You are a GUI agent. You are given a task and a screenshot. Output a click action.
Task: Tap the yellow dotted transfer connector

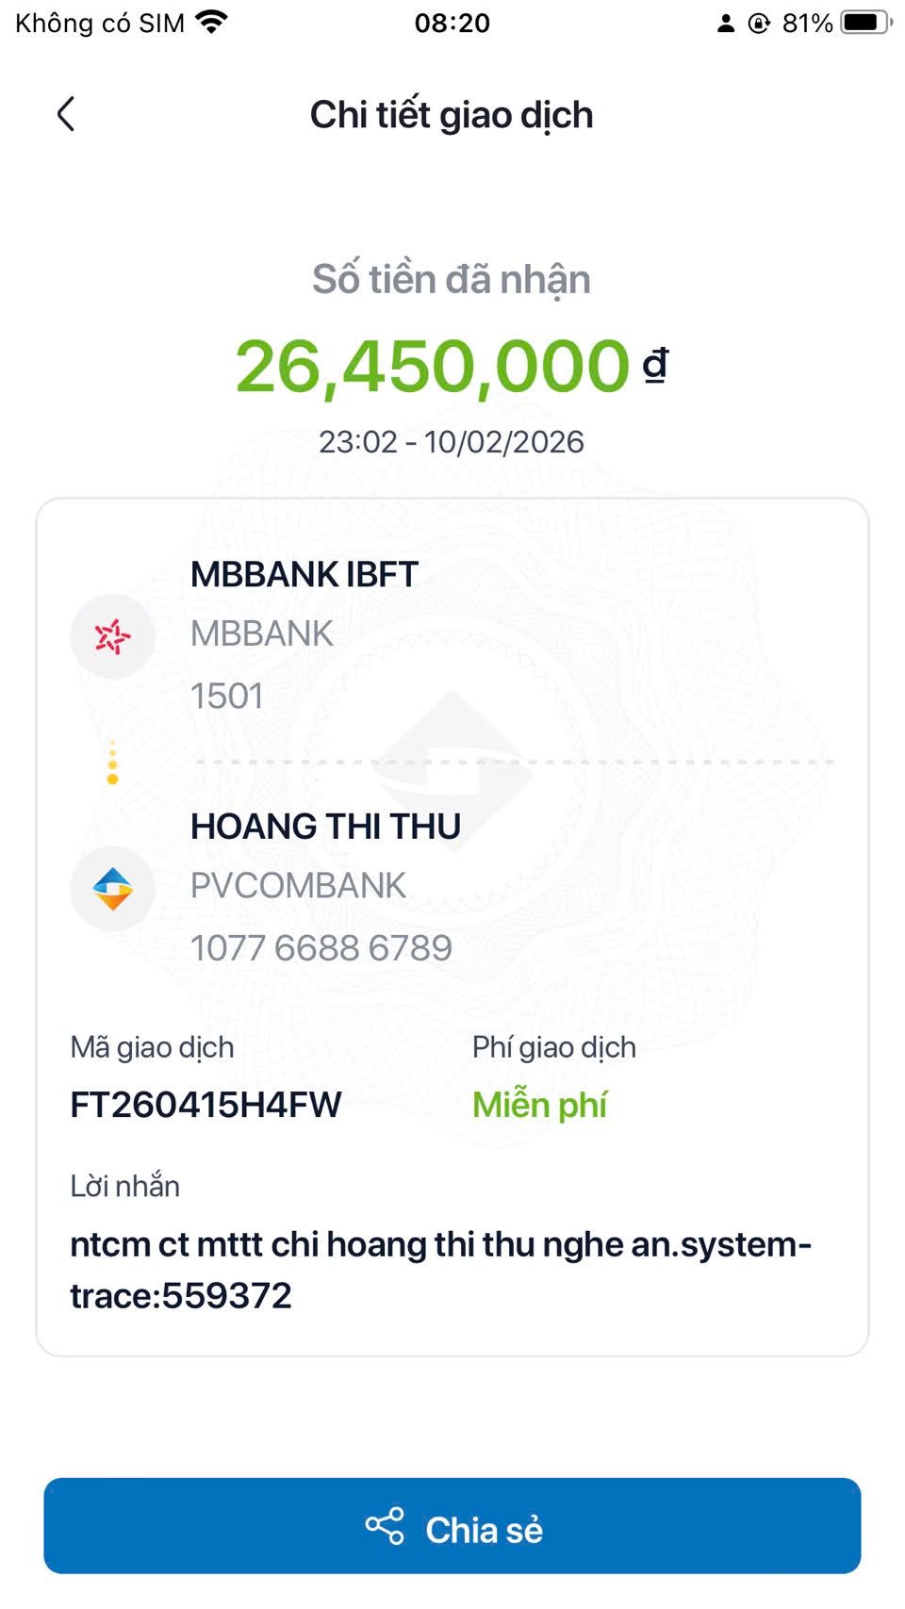tap(113, 763)
